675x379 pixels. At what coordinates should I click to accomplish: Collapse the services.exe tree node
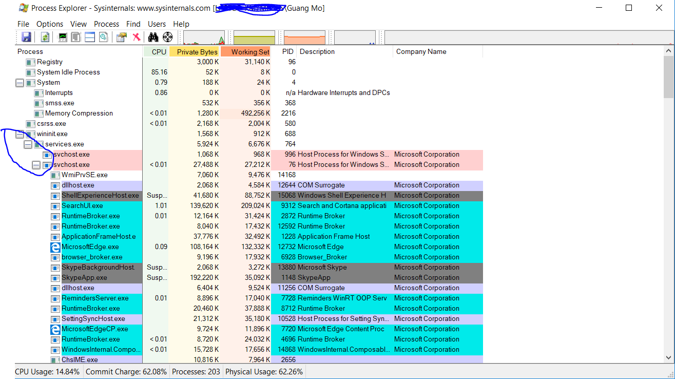[x=28, y=144]
